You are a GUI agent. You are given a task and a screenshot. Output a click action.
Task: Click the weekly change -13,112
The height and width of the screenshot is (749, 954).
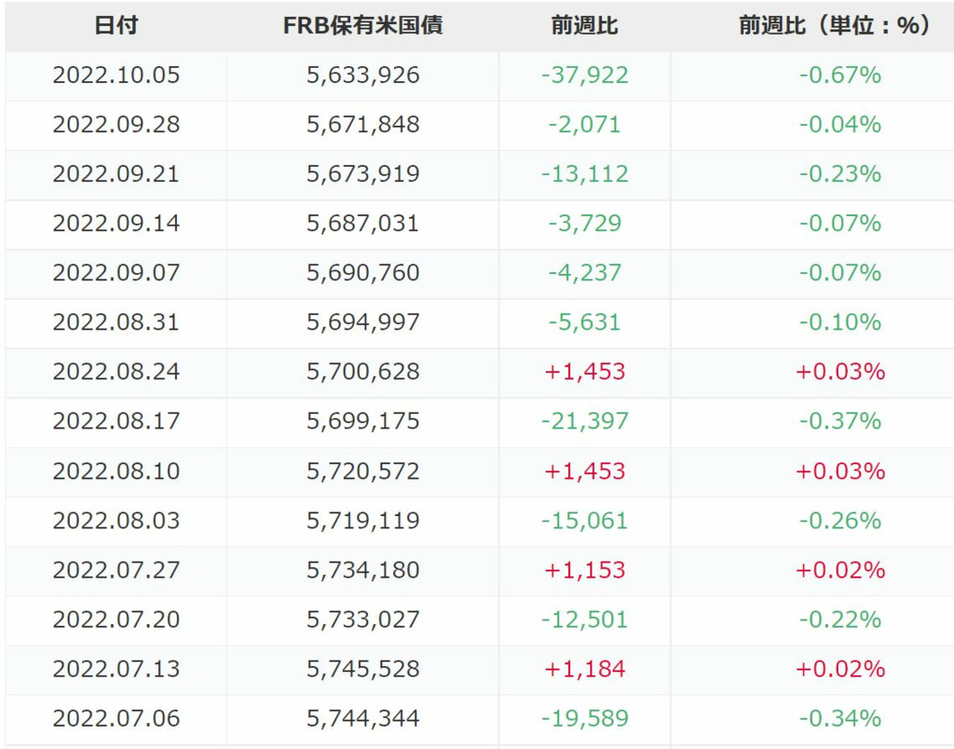click(584, 173)
